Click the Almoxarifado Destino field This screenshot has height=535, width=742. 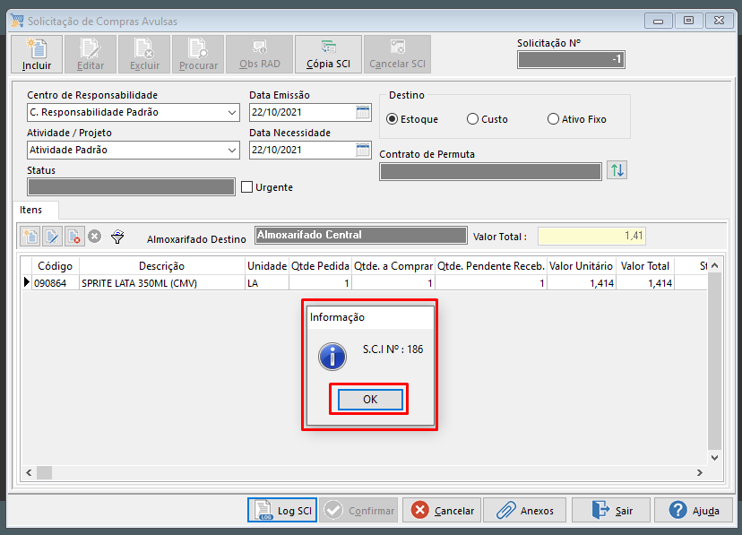click(x=361, y=235)
